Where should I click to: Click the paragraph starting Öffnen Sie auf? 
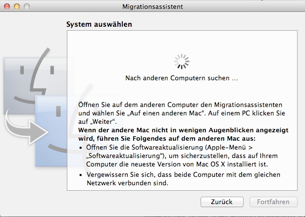click(180, 113)
